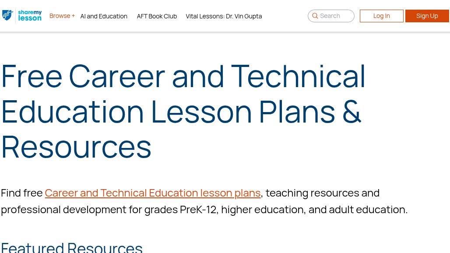Click the phrase teaching resources and

(323, 193)
